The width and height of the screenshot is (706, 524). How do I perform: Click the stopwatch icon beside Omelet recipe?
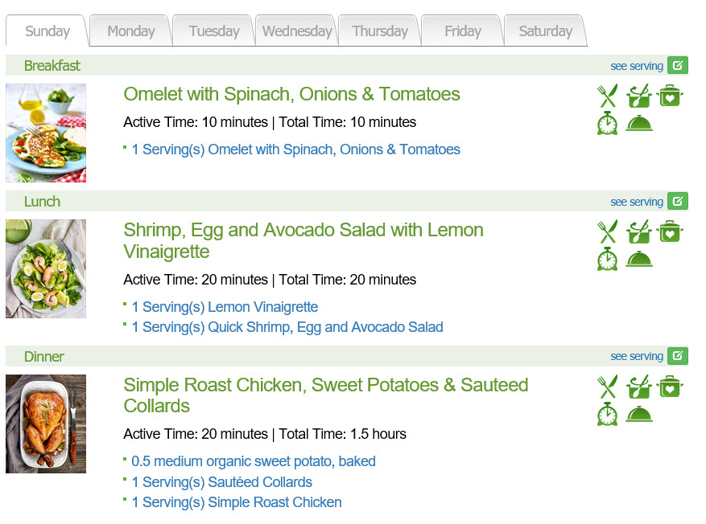tap(608, 123)
